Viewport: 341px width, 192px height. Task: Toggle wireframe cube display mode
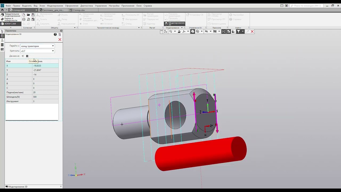coord(197,31)
